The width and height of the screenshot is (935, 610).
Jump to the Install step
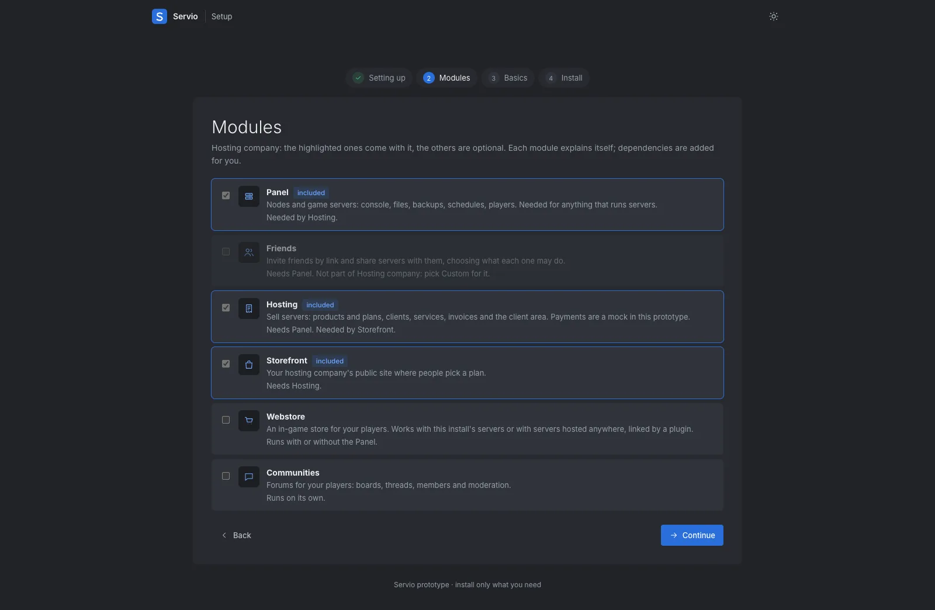pos(564,78)
